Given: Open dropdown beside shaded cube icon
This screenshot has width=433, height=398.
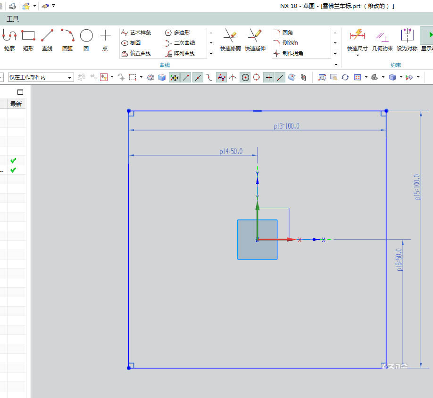Looking at the screenshot, I should click(401, 77).
